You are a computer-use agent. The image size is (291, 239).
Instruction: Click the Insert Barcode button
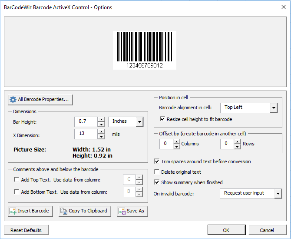pyautogui.click(x=30, y=211)
